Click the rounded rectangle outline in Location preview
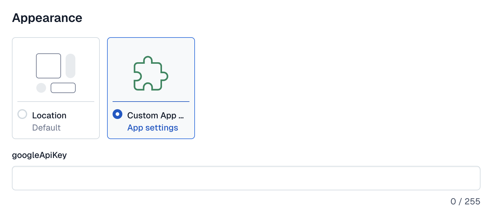This screenshot has width=493, height=219. click(63, 88)
